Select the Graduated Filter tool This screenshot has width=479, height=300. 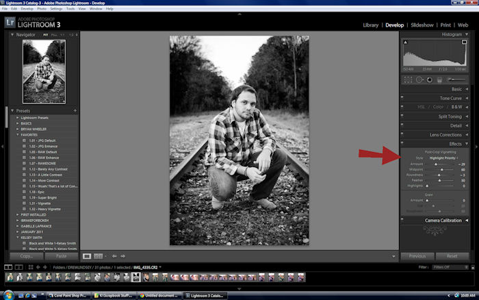tap(439, 80)
